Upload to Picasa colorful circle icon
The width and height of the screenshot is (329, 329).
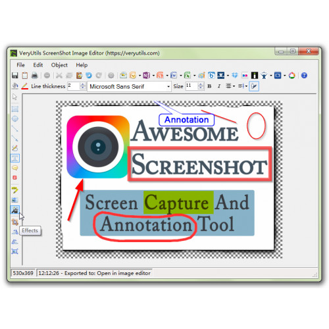coord(291,76)
